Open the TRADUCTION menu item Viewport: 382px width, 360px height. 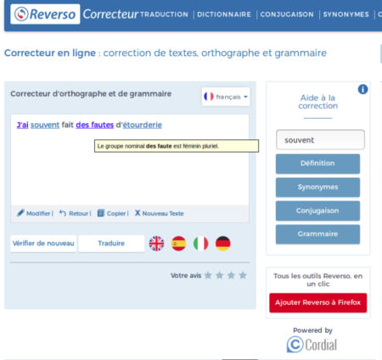pyautogui.click(x=164, y=14)
